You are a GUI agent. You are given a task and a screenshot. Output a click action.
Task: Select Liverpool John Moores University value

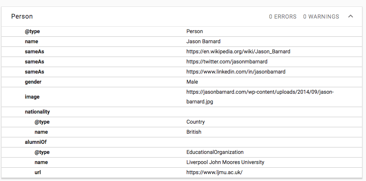click(225, 162)
